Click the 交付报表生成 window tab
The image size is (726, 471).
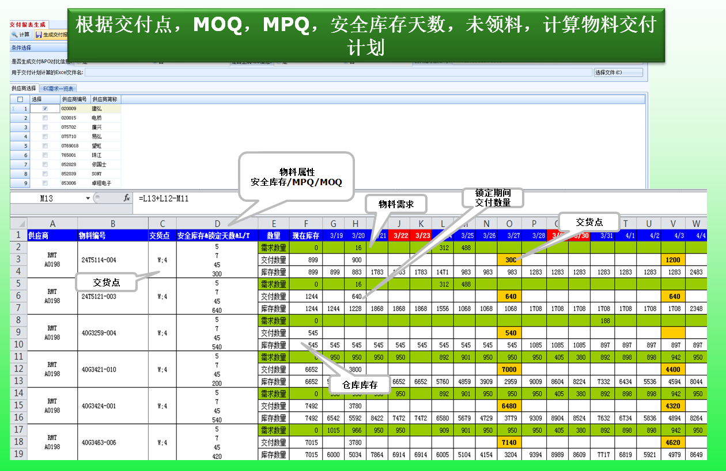click(28, 25)
